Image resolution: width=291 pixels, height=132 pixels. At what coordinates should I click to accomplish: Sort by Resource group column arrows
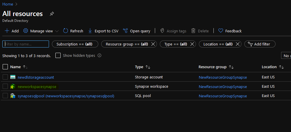click(x=231, y=67)
